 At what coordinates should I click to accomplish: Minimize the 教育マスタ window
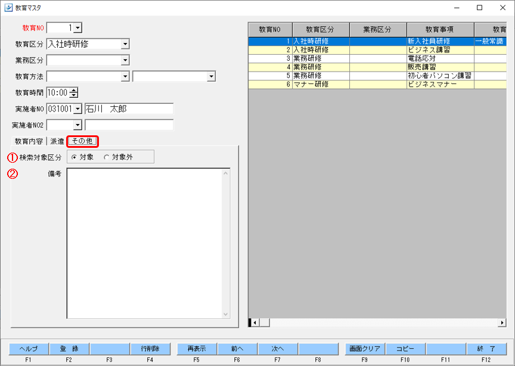[x=457, y=8]
